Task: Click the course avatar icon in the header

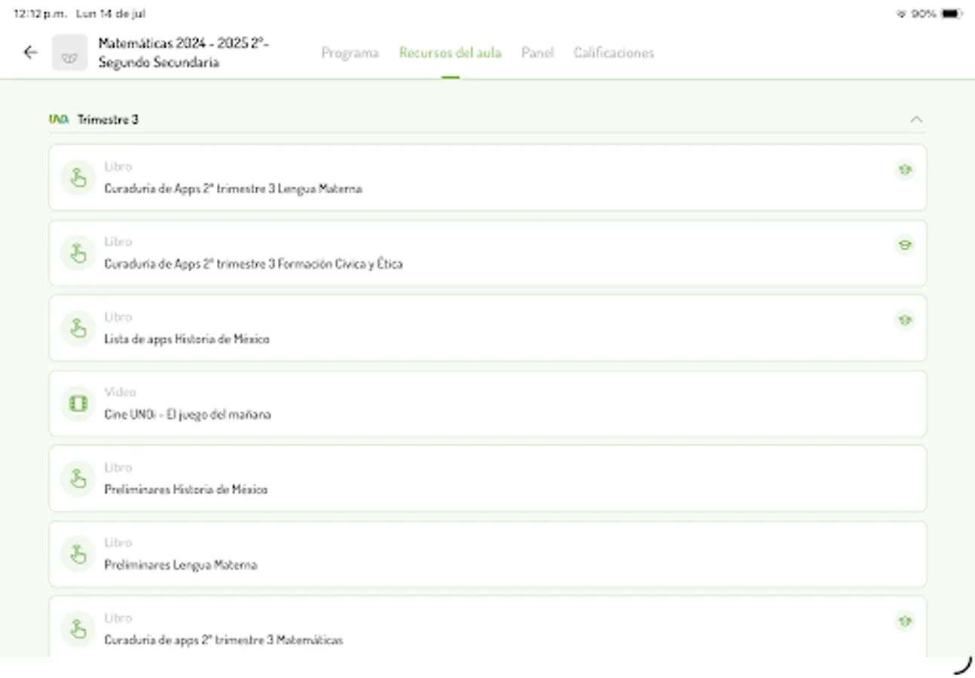Action: [69, 53]
